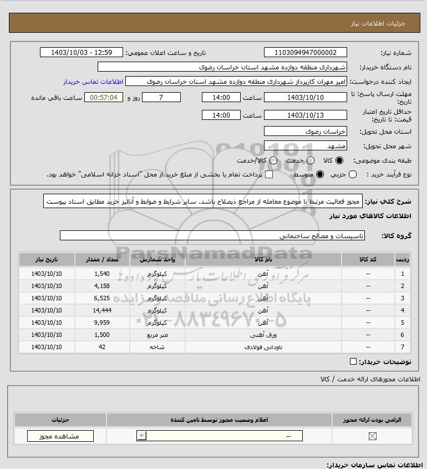Click quantity 9,959 in row 5
Image resolution: width=427 pixels, height=469 pixels.
102,322
